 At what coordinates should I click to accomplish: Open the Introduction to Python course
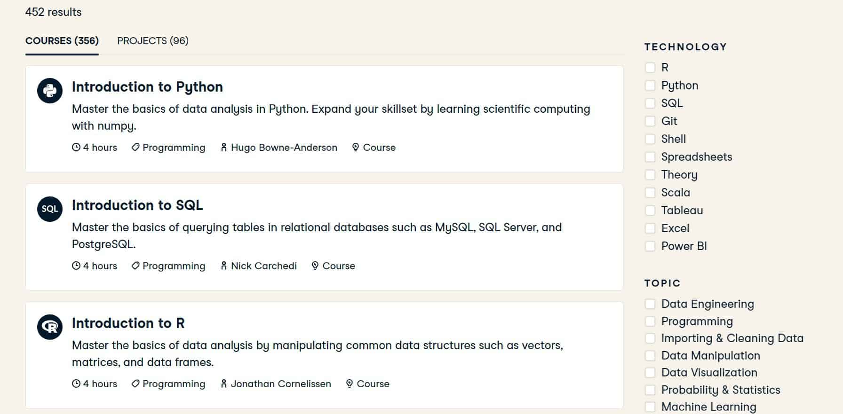pos(147,87)
